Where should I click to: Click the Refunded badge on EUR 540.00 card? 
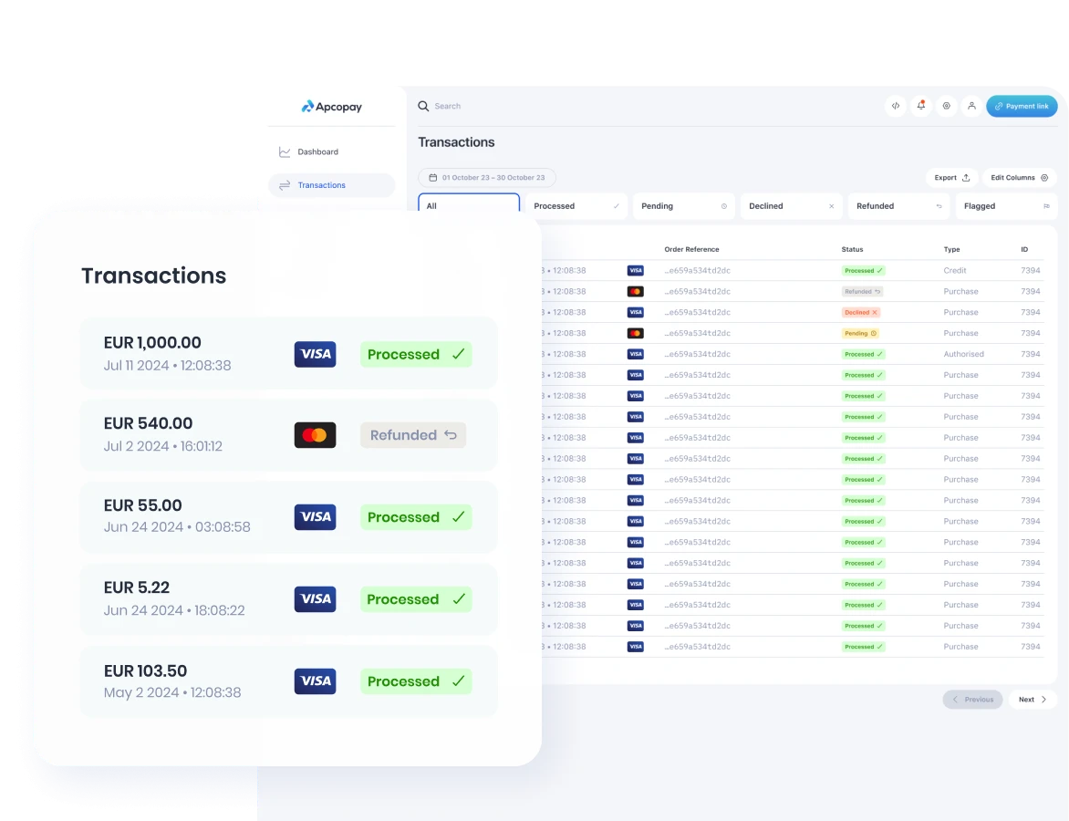(413, 435)
